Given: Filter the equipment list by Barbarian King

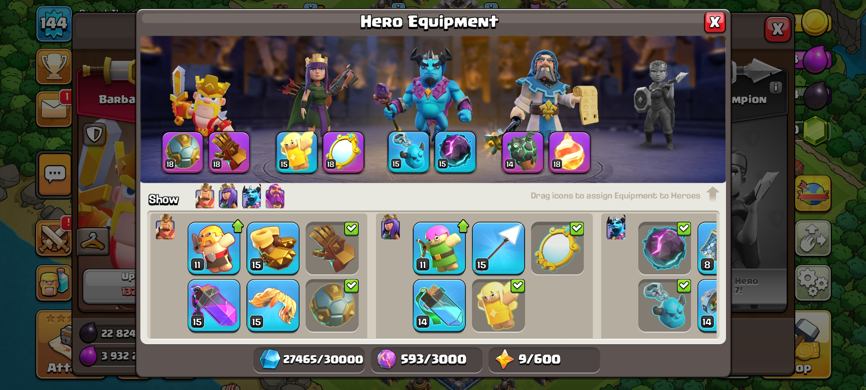Looking at the screenshot, I should pyautogui.click(x=205, y=196).
